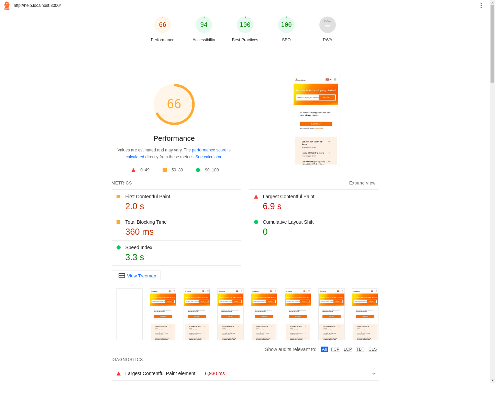
Task: Click red triangle beside Largest Contentful Paint metric
Action: coord(256,197)
